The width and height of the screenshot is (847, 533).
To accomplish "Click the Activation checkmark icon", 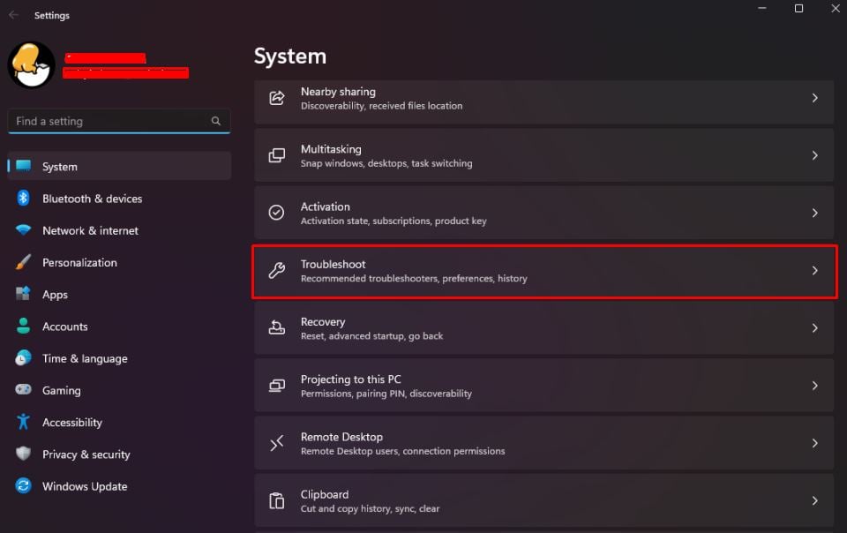I will click(x=277, y=213).
